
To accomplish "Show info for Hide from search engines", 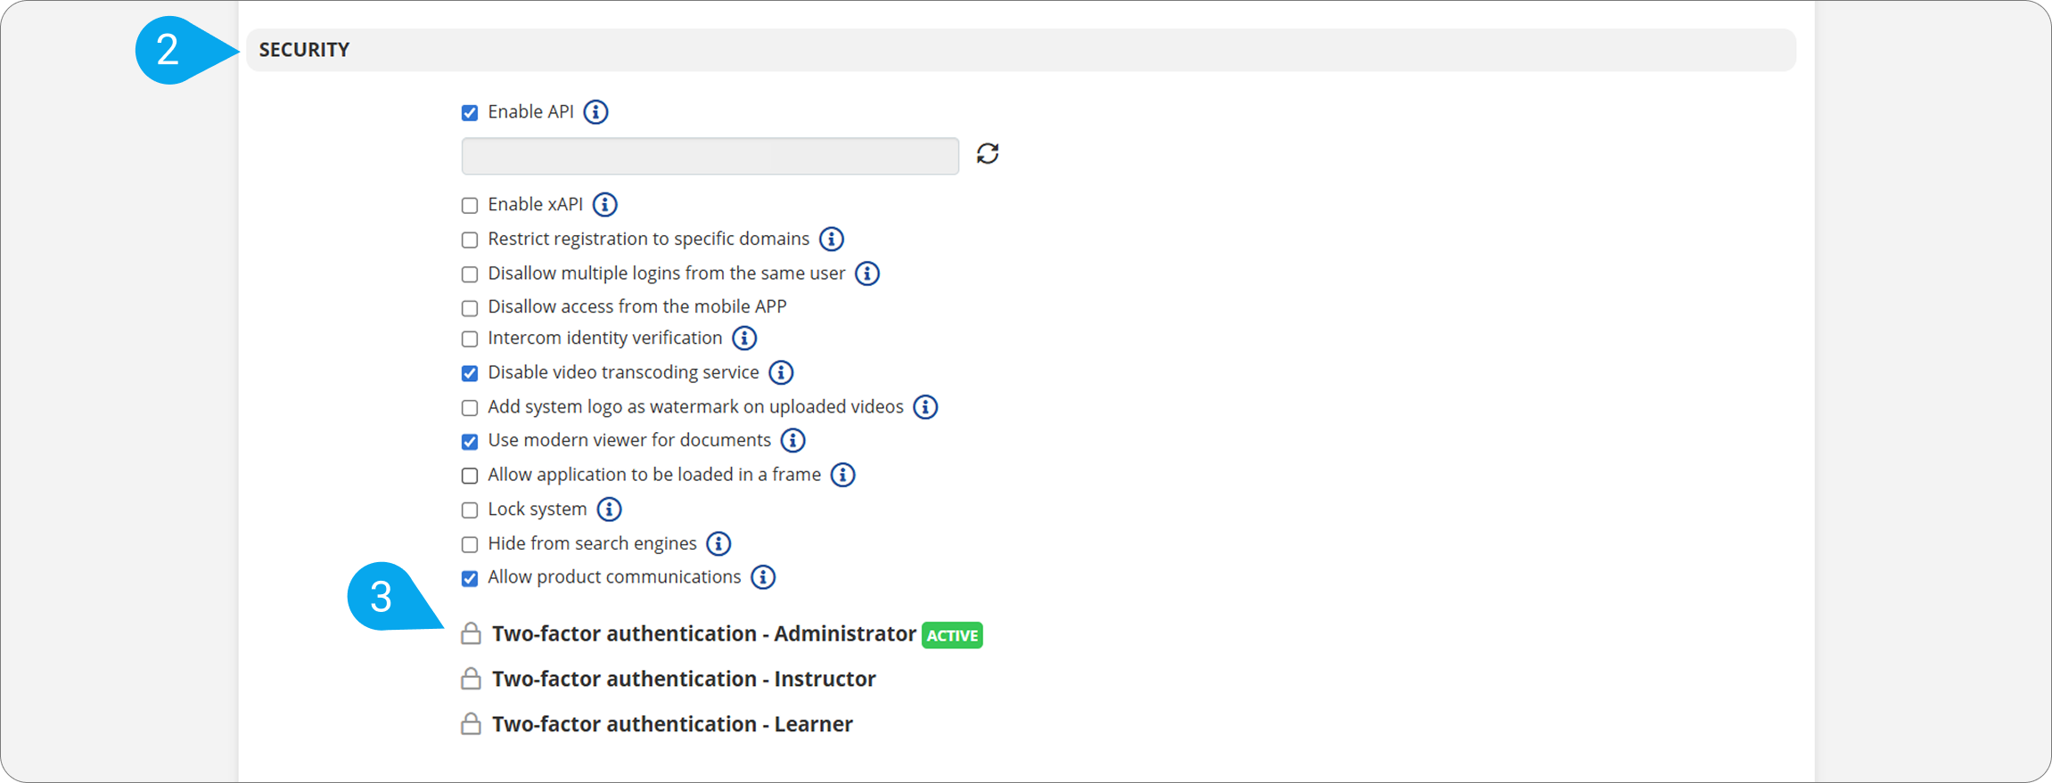I will click(x=718, y=543).
